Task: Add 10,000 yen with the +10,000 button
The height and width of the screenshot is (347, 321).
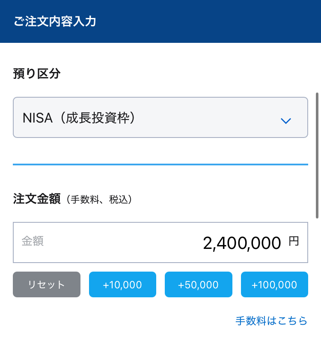Action: pos(122,284)
